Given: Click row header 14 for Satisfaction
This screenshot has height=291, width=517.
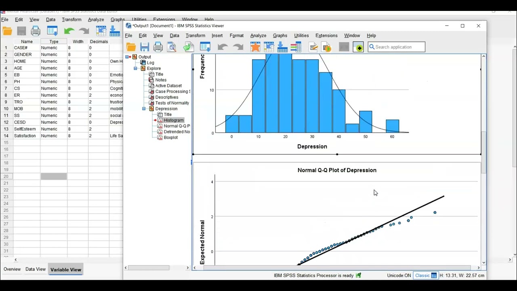Looking at the screenshot, I should coord(6,136).
